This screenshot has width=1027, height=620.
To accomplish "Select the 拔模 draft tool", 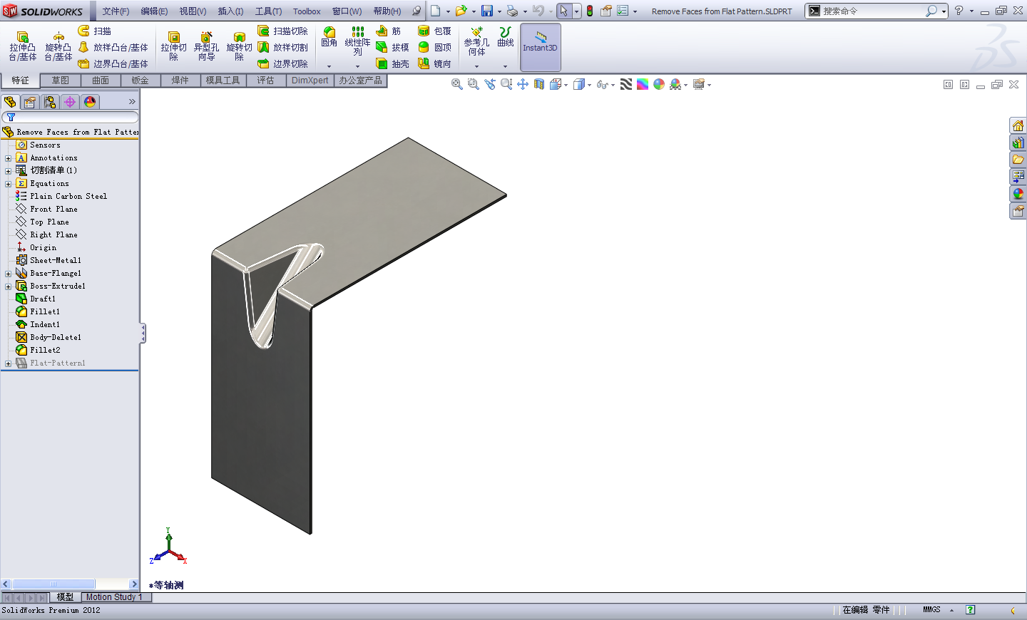I will point(392,47).
